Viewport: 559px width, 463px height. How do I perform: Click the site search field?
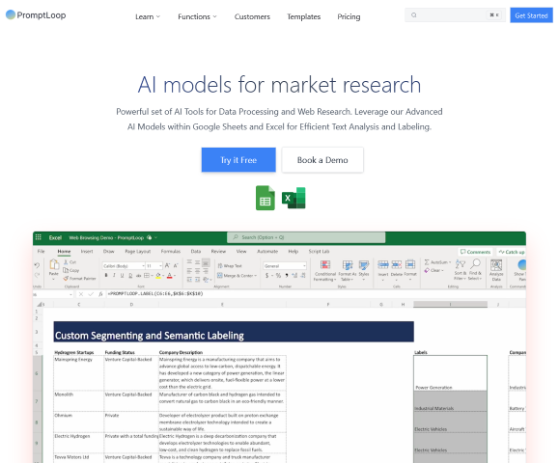coord(455,15)
